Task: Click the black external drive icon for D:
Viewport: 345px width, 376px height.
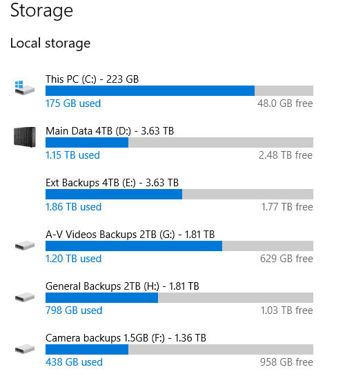Action: coord(25,137)
